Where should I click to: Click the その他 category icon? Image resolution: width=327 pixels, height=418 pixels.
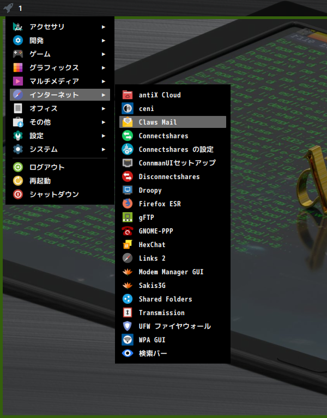(18, 122)
